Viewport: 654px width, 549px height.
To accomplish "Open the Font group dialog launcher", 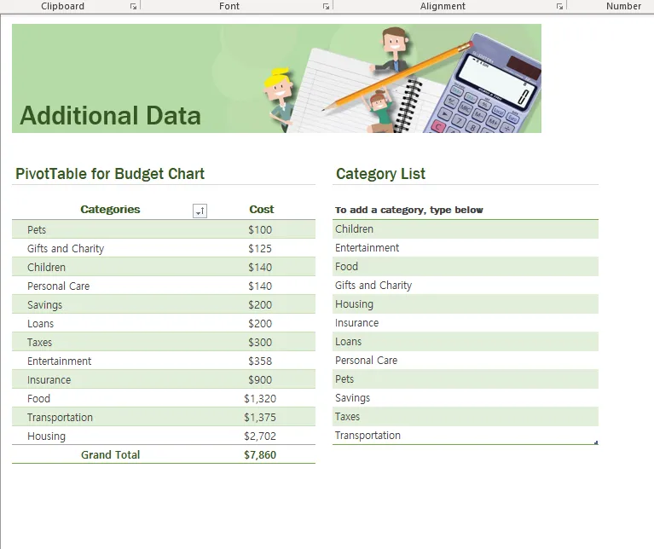I will tap(326, 6).
